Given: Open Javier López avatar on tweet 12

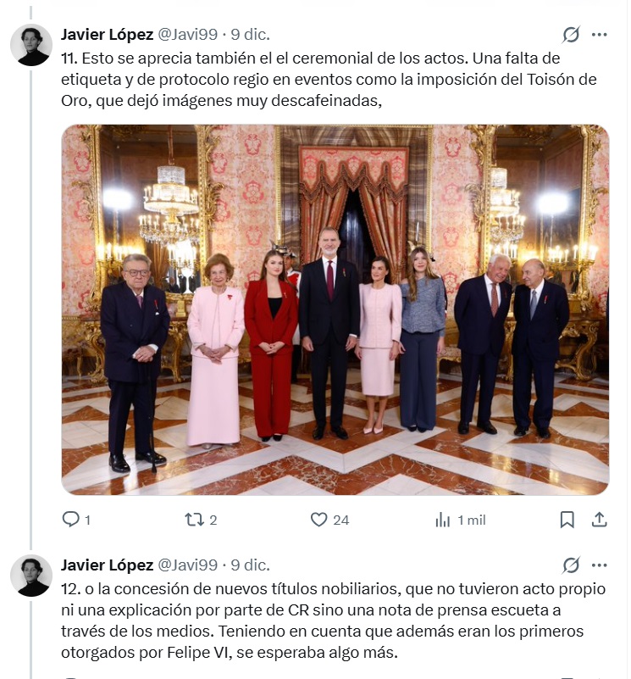Looking at the screenshot, I should (31, 576).
